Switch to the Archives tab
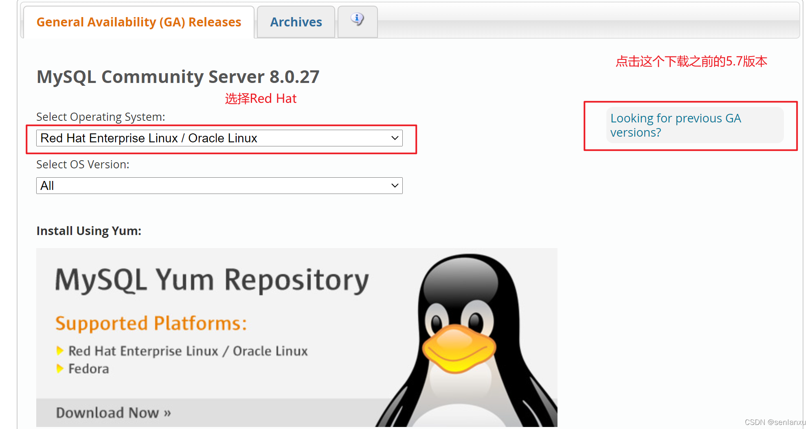Viewport: 812px width, 429px height. (x=296, y=22)
